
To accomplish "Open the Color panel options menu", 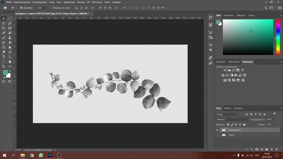I will [281, 15].
